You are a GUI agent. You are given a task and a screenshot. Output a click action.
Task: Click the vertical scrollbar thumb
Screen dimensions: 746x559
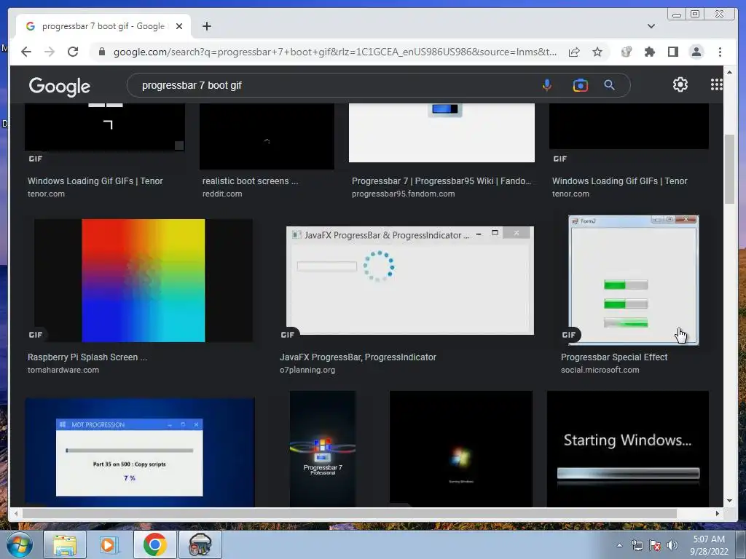tap(729, 169)
